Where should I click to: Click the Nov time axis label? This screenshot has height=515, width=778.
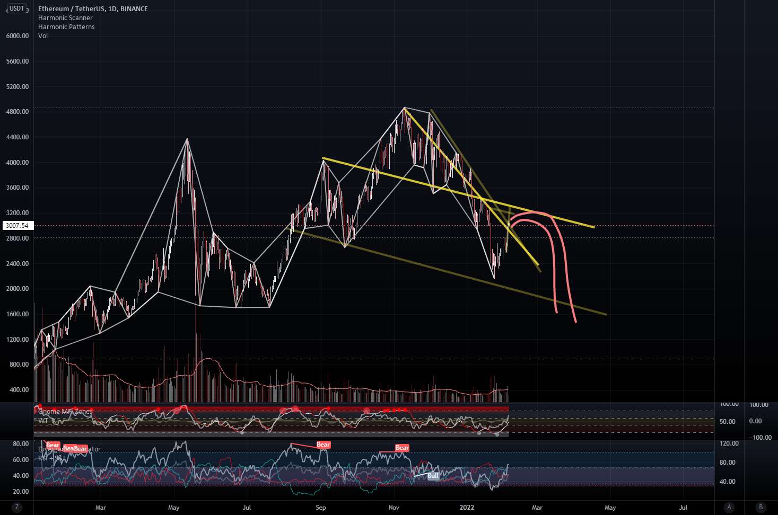click(394, 507)
